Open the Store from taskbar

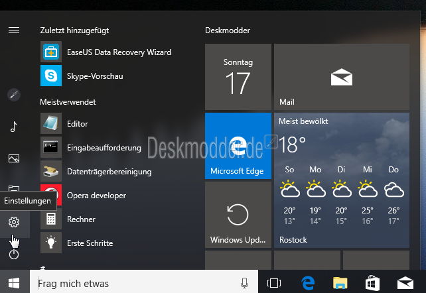tap(372, 283)
